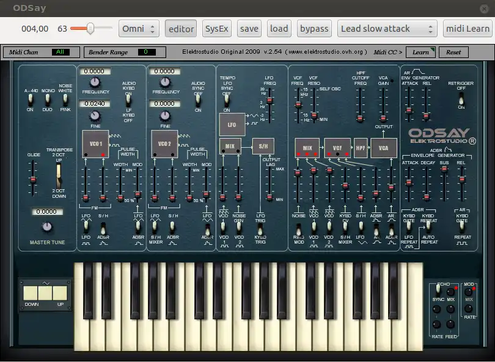
Task: Click the middle modulation pad
Action: coord(45,293)
